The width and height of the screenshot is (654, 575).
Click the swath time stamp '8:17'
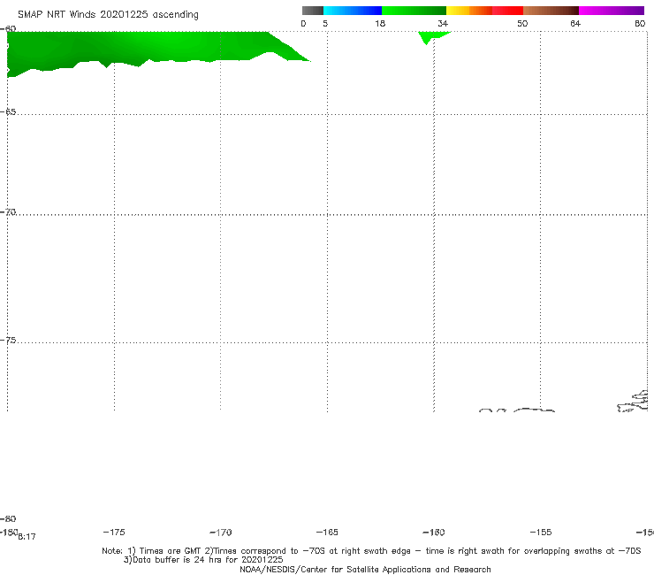pos(27,537)
